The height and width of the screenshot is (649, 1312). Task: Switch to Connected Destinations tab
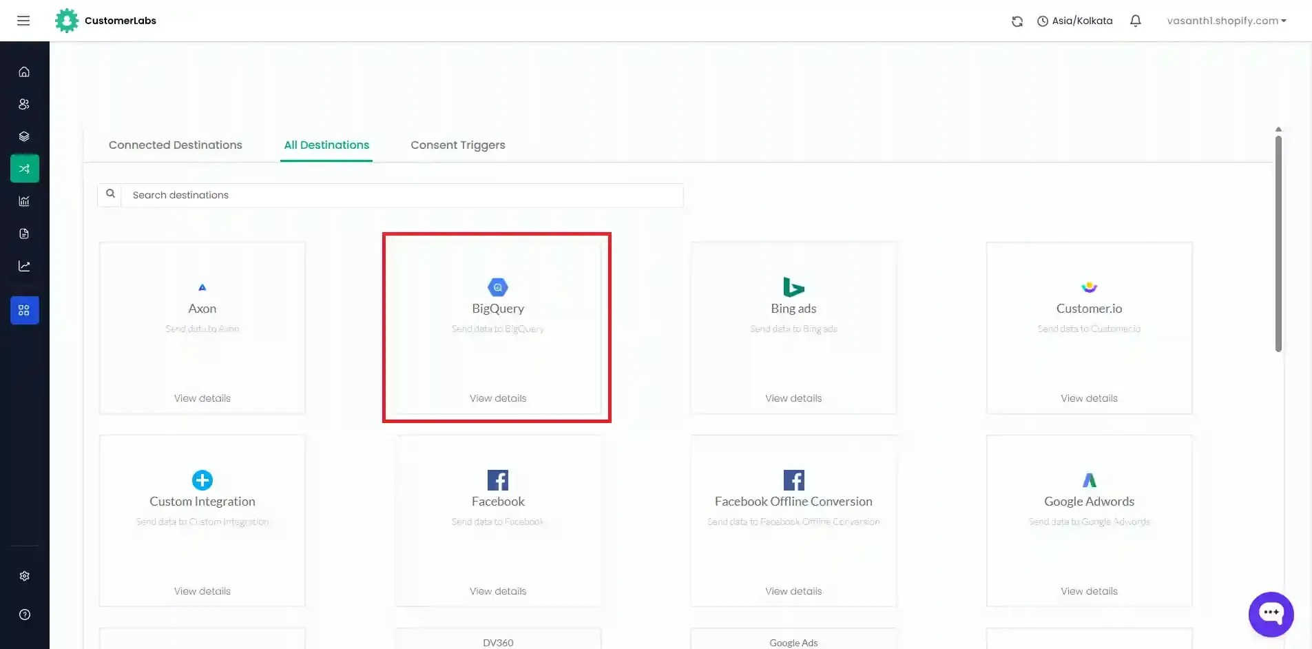[x=176, y=145]
